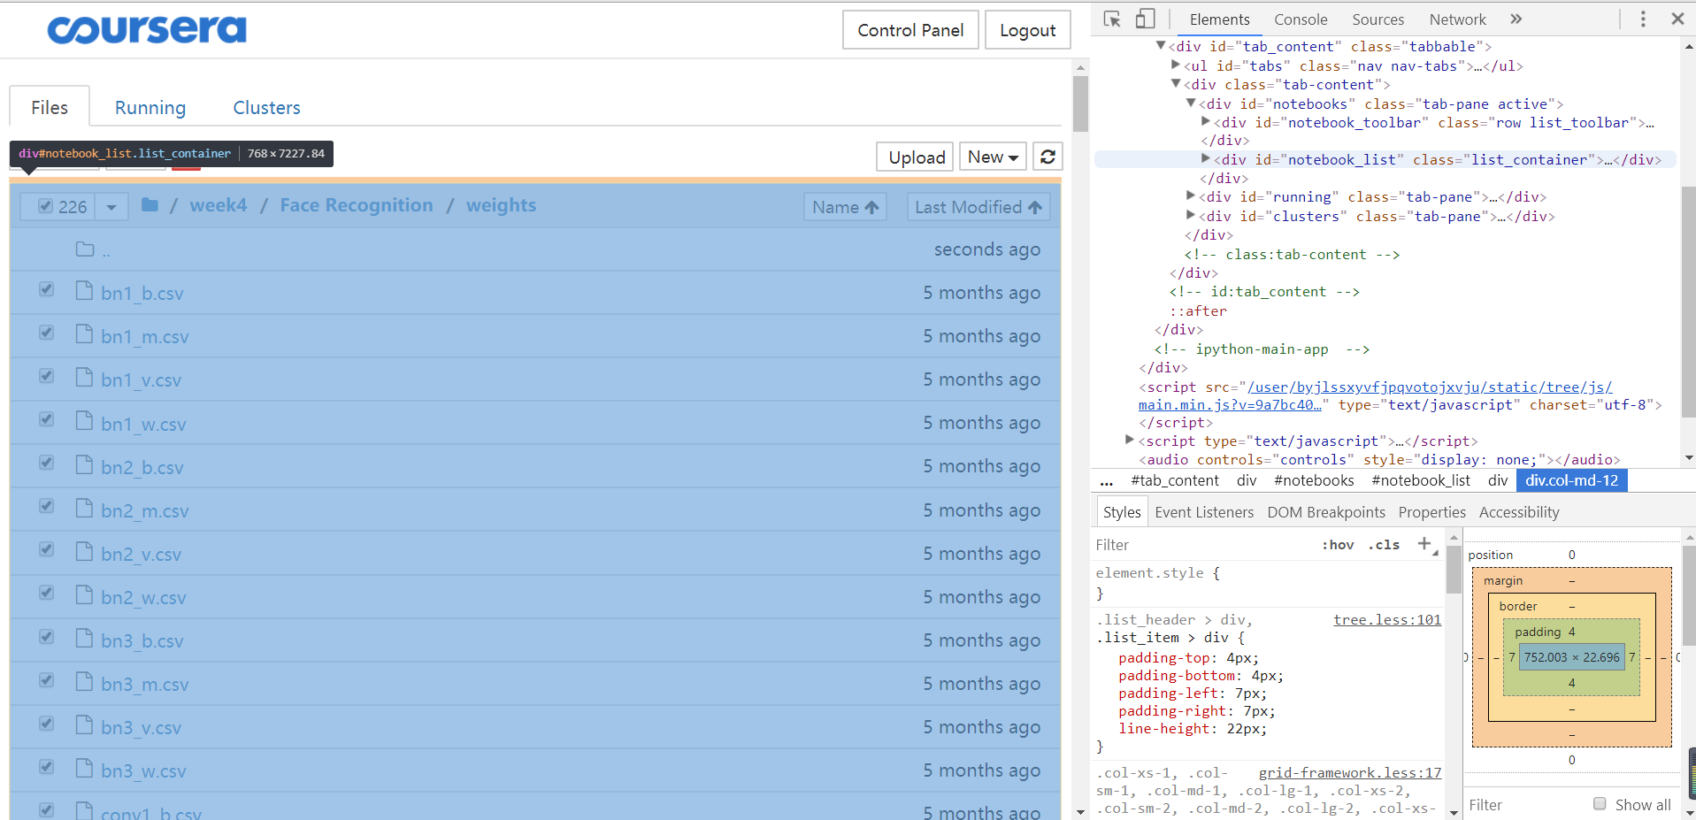The image size is (1696, 820).
Task: Close the DevTools panel
Action: click(1677, 19)
